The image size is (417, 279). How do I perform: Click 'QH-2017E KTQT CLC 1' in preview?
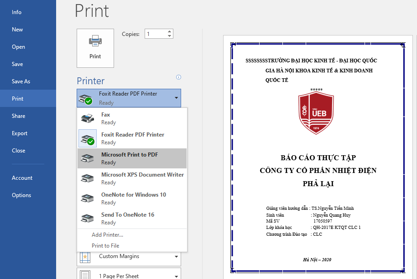[x=337, y=227]
